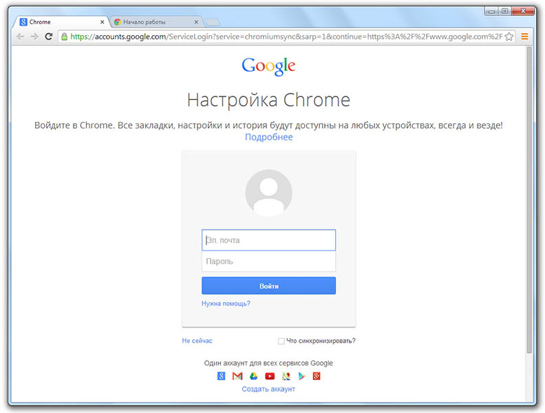This screenshot has height=413, width=545.
Task: Open the Нужна помощь? link
Action: coord(226,304)
